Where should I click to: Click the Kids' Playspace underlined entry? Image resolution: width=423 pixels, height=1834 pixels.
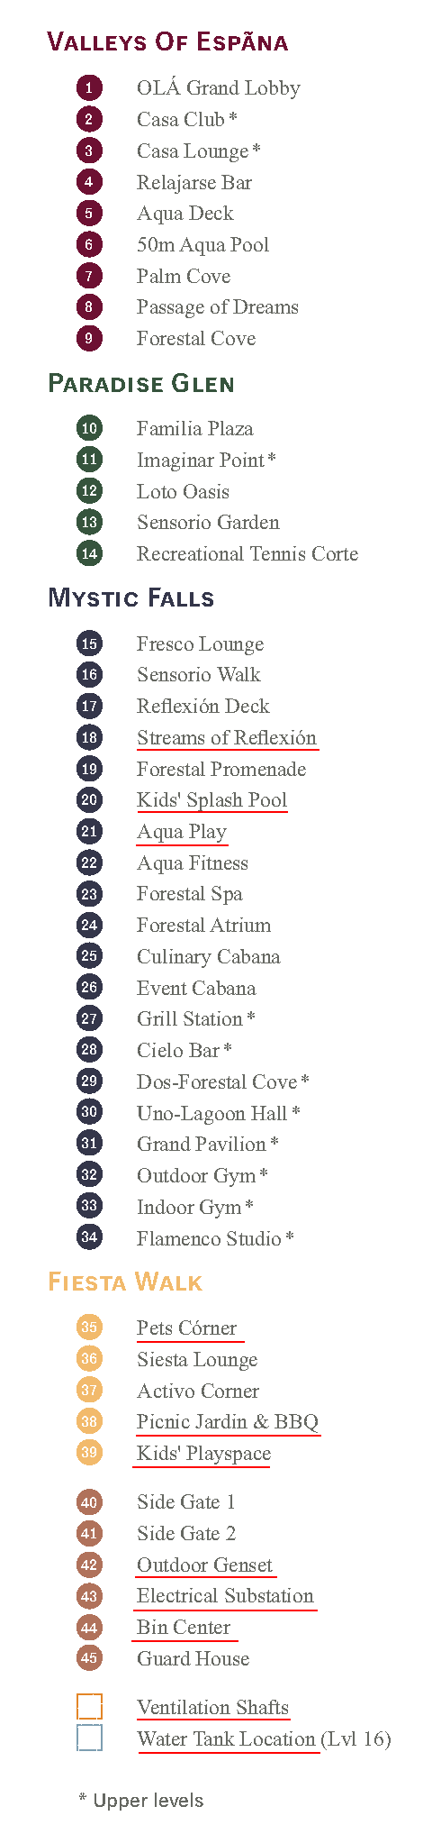(x=203, y=1453)
